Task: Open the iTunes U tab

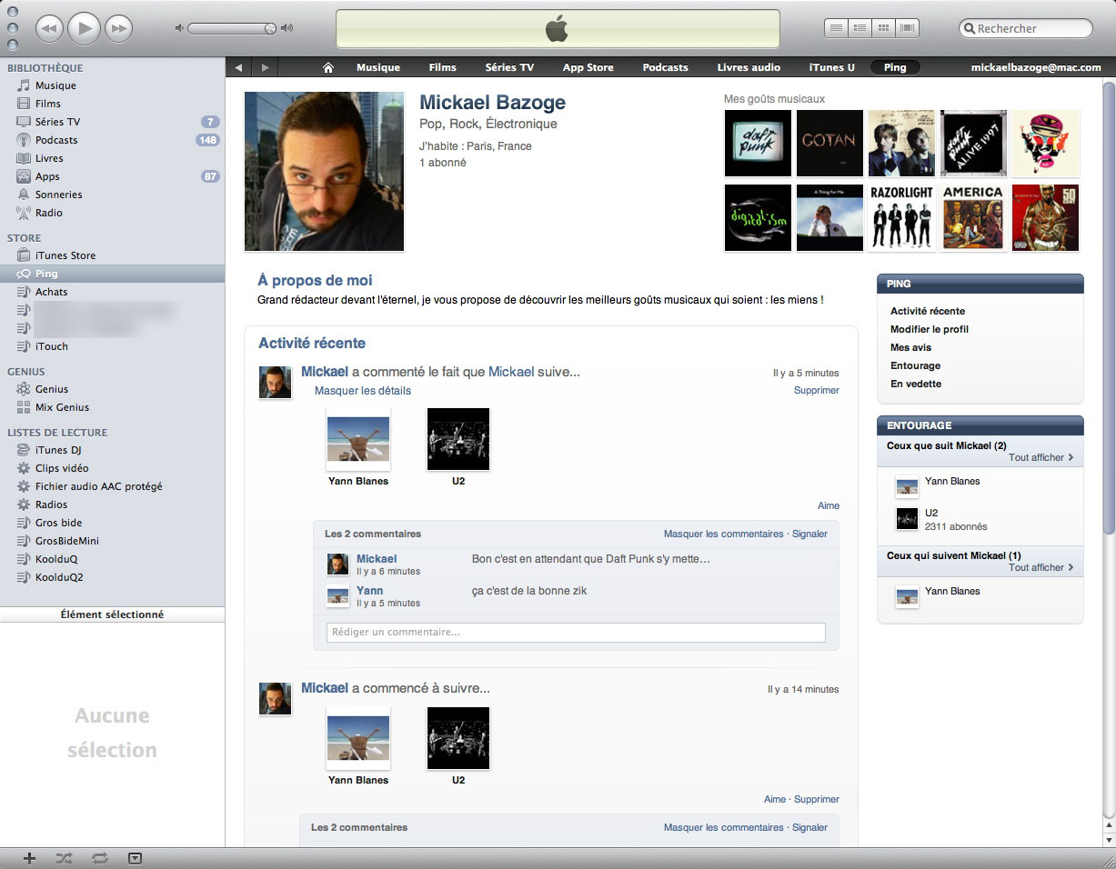Action: (832, 67)
